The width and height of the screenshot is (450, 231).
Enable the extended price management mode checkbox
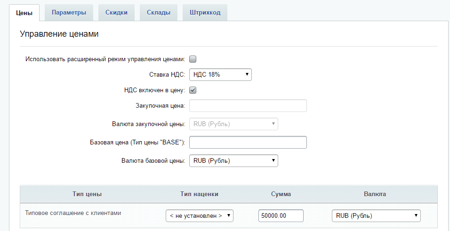pyautogui.click(x=193, y=59)
